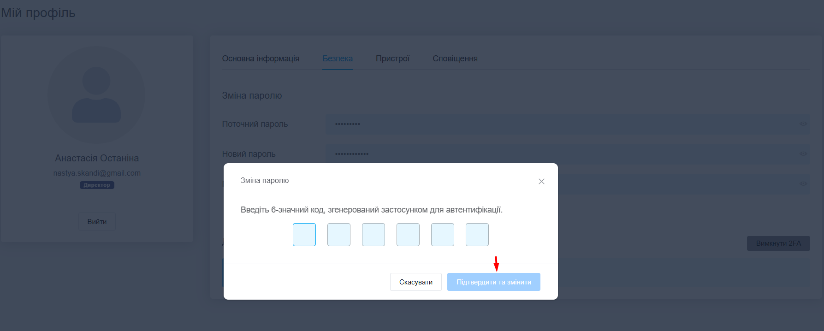Focus the fifth digit code box
This screenshot has width=824, height=331.
click(443, 235)
